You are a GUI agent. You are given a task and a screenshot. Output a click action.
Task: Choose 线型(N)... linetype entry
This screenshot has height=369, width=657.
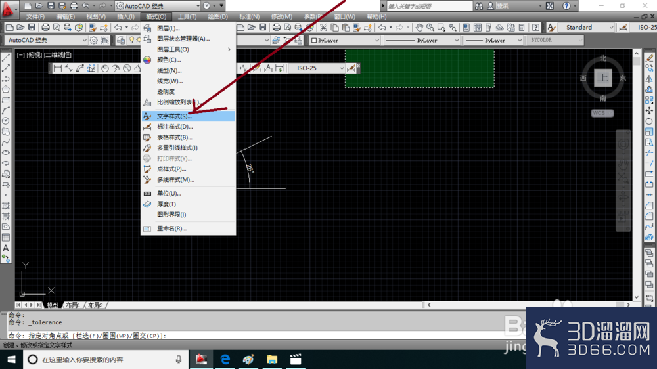pos(188,70)
